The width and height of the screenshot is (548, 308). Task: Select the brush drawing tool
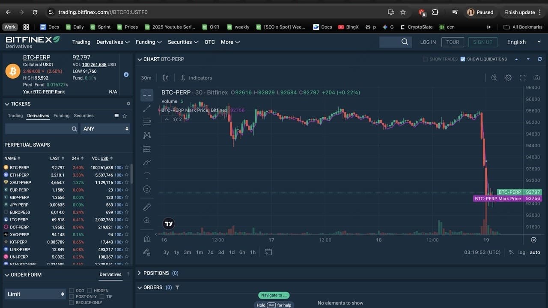(x=147, y=162)
